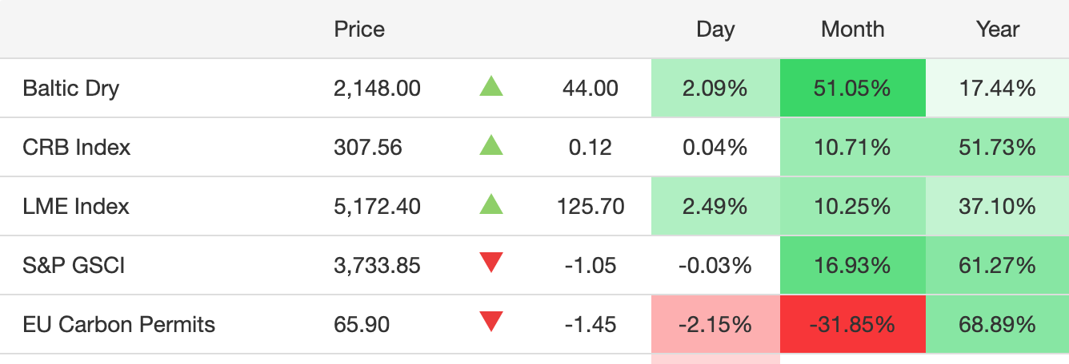
Task: Open the Baltic Dry index link
Action: pos(70,88)
